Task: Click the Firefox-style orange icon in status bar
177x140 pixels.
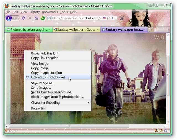Action: [157, 131]
